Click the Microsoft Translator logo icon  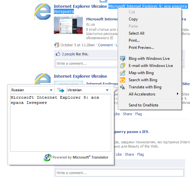tap(47, 157)
